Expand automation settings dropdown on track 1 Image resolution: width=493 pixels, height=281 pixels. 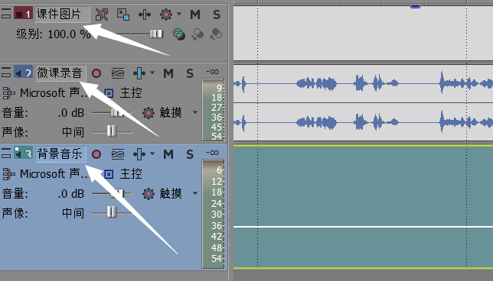pyautogui.click(x=179, y=14)
